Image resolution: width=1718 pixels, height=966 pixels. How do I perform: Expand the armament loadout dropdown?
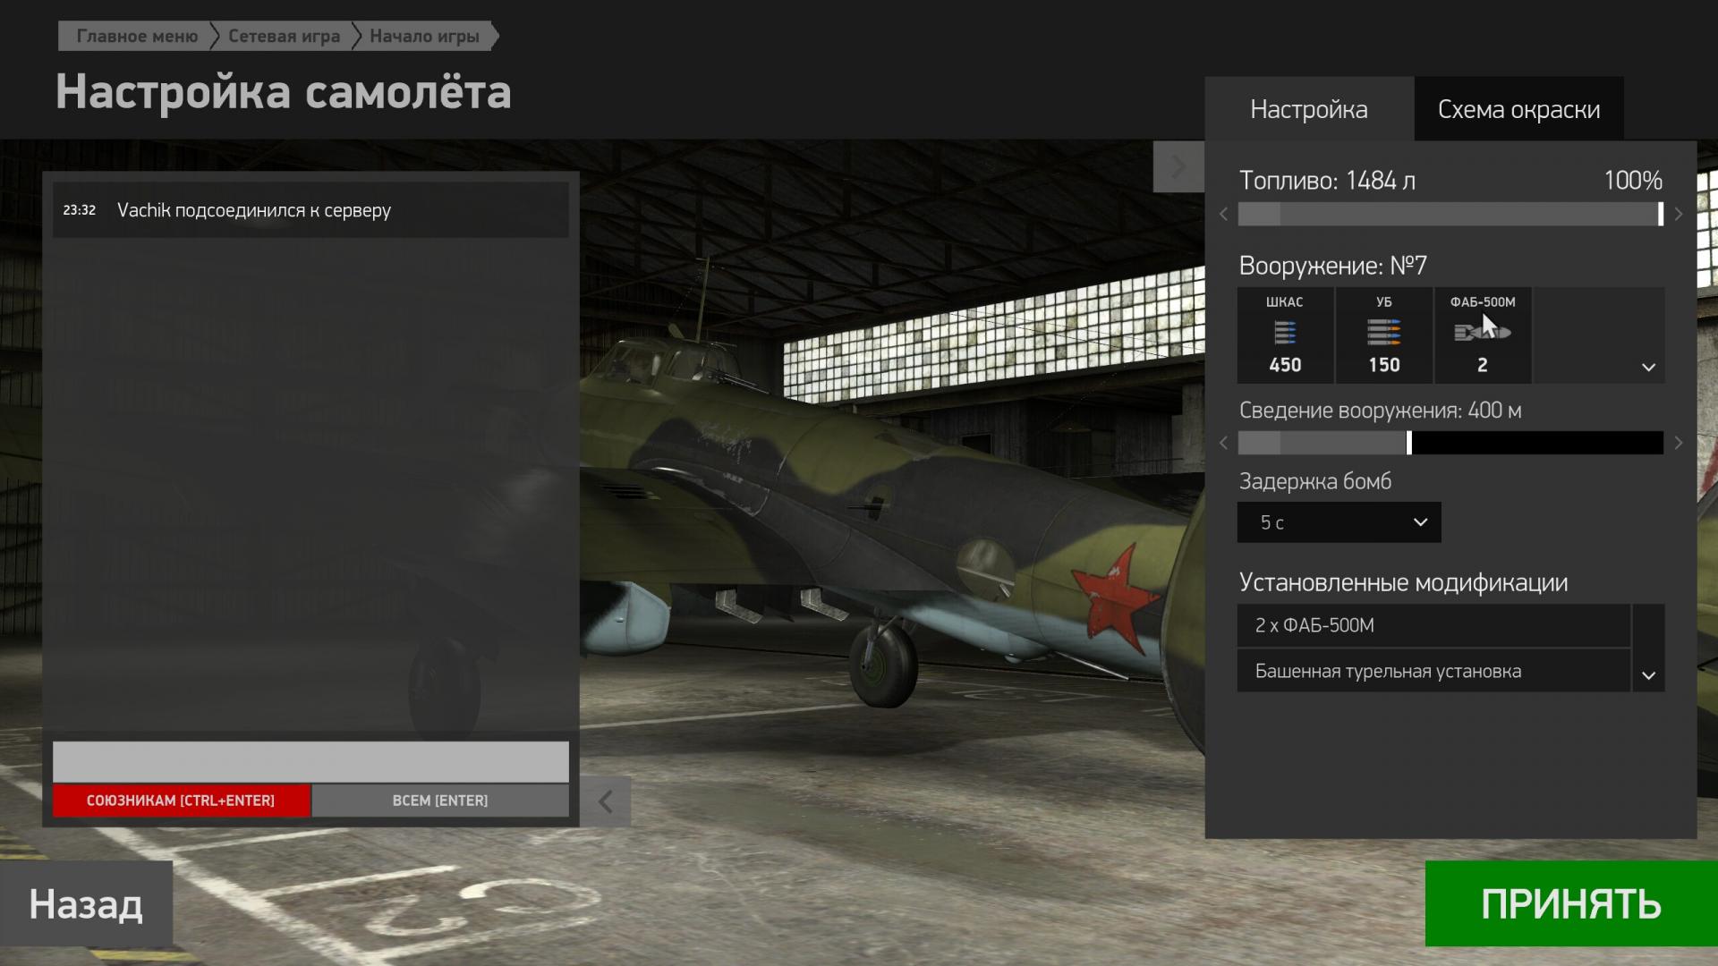(x=1648, y=368)
